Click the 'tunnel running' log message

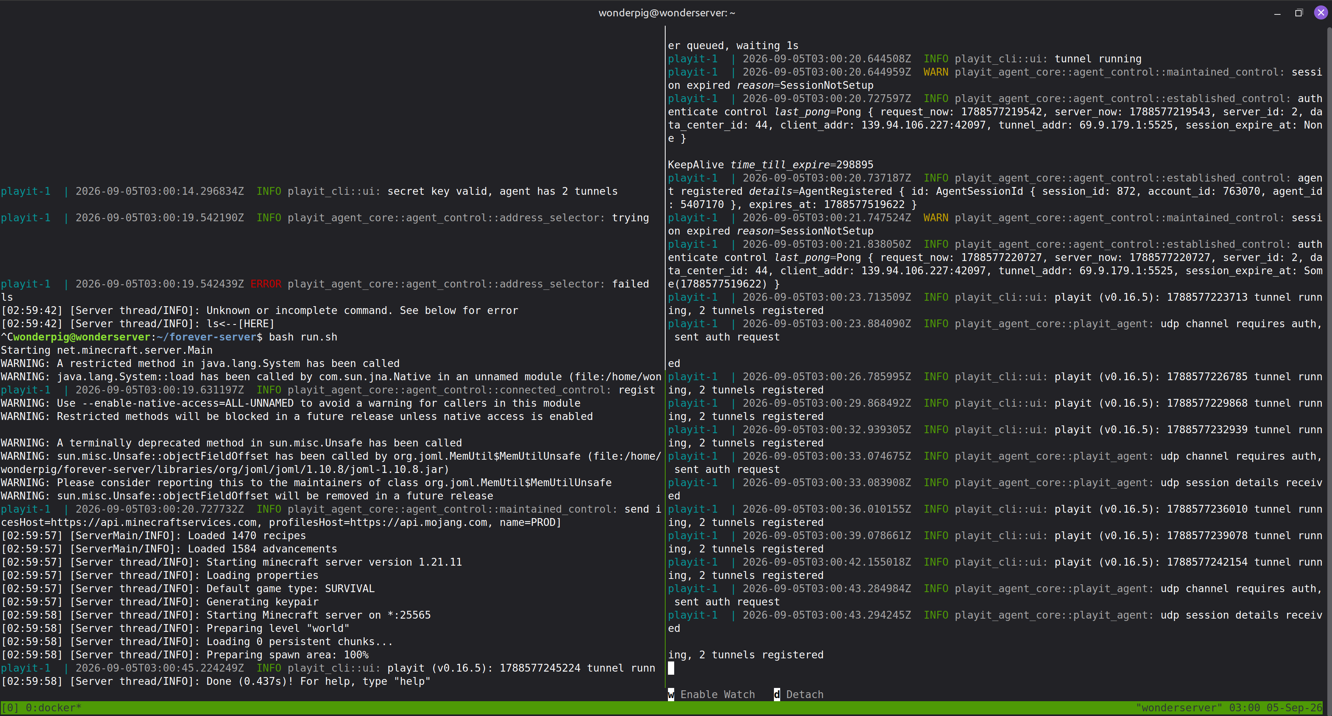pyautogui.click(x=1098, y=59)
